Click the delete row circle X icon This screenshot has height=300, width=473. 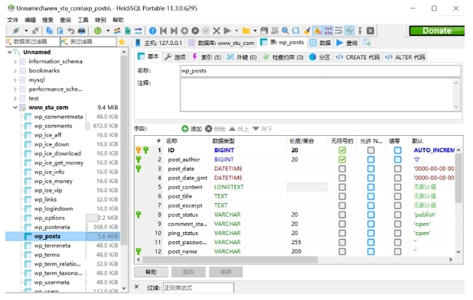pyautogui.click(x=195, y=31)
